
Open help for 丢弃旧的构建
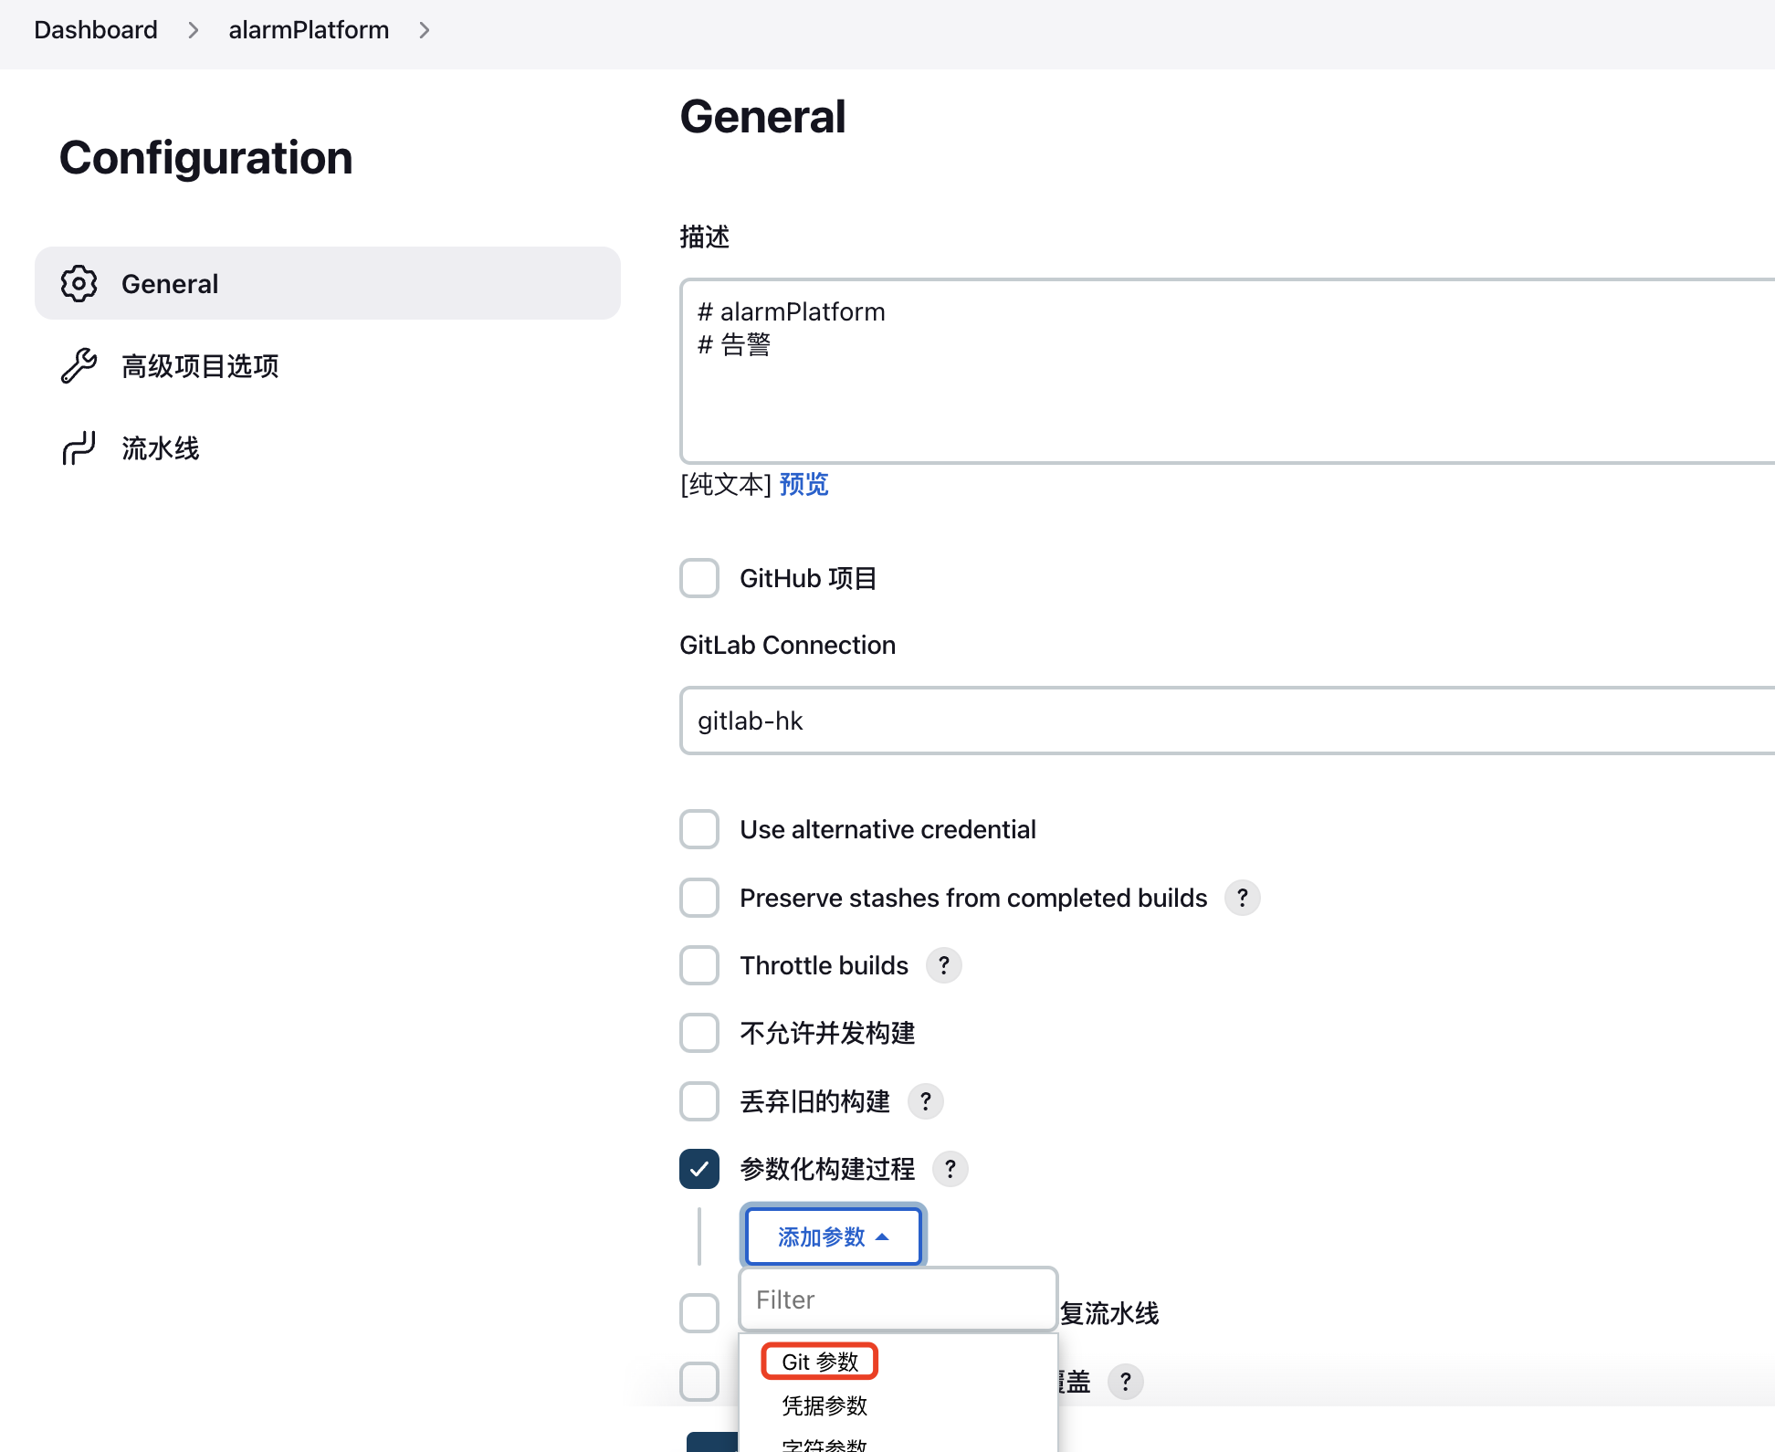(x=926, y=1101)
